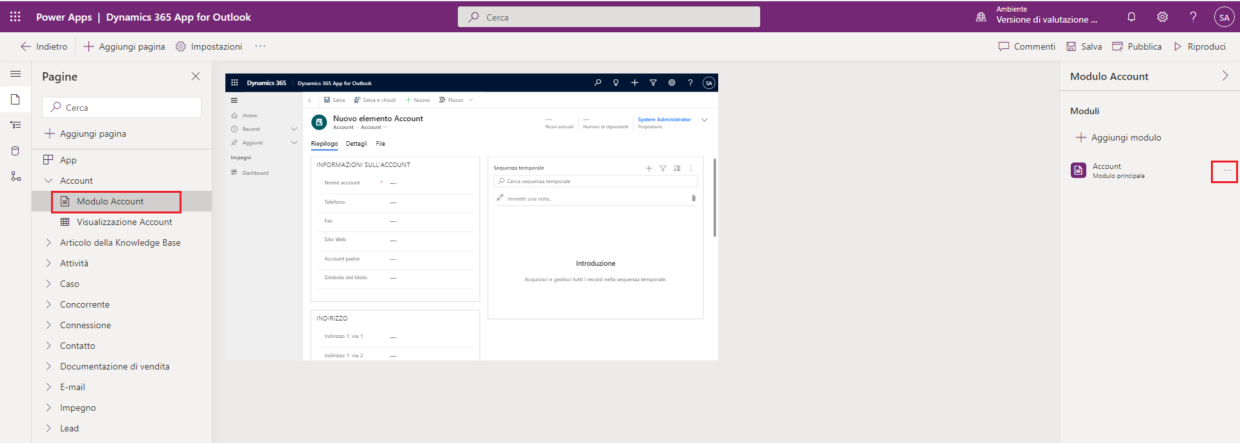
Task: Collapse the Modulo Account properties pane chevron
Action: point(1225,76)
